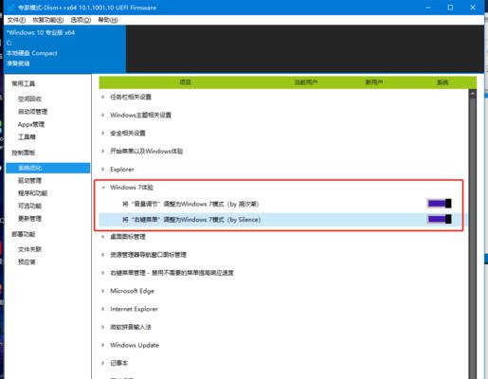Click the 系统 column header

(443, 82)
